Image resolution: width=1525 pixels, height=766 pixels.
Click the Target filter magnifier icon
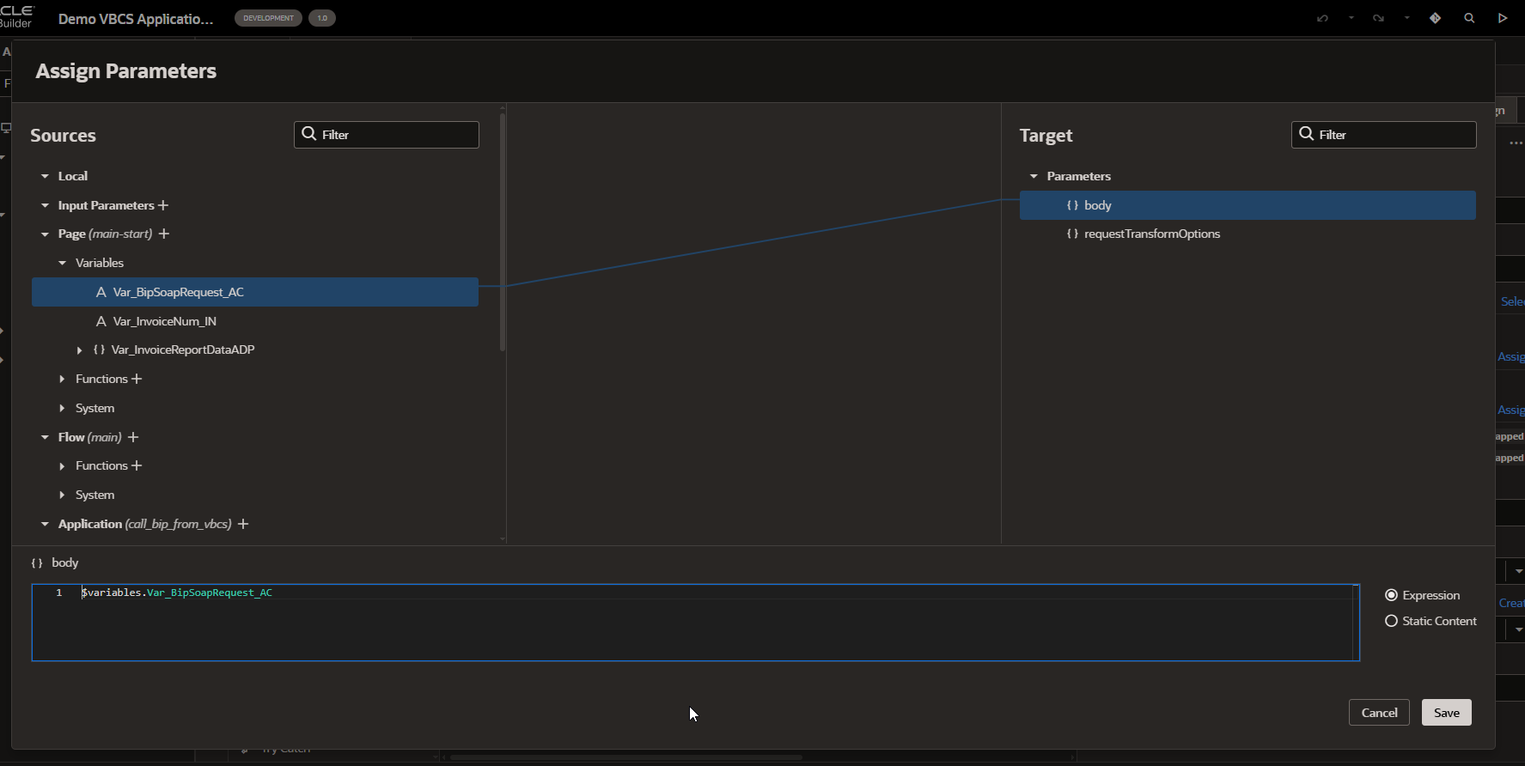tap(1307, 134)
